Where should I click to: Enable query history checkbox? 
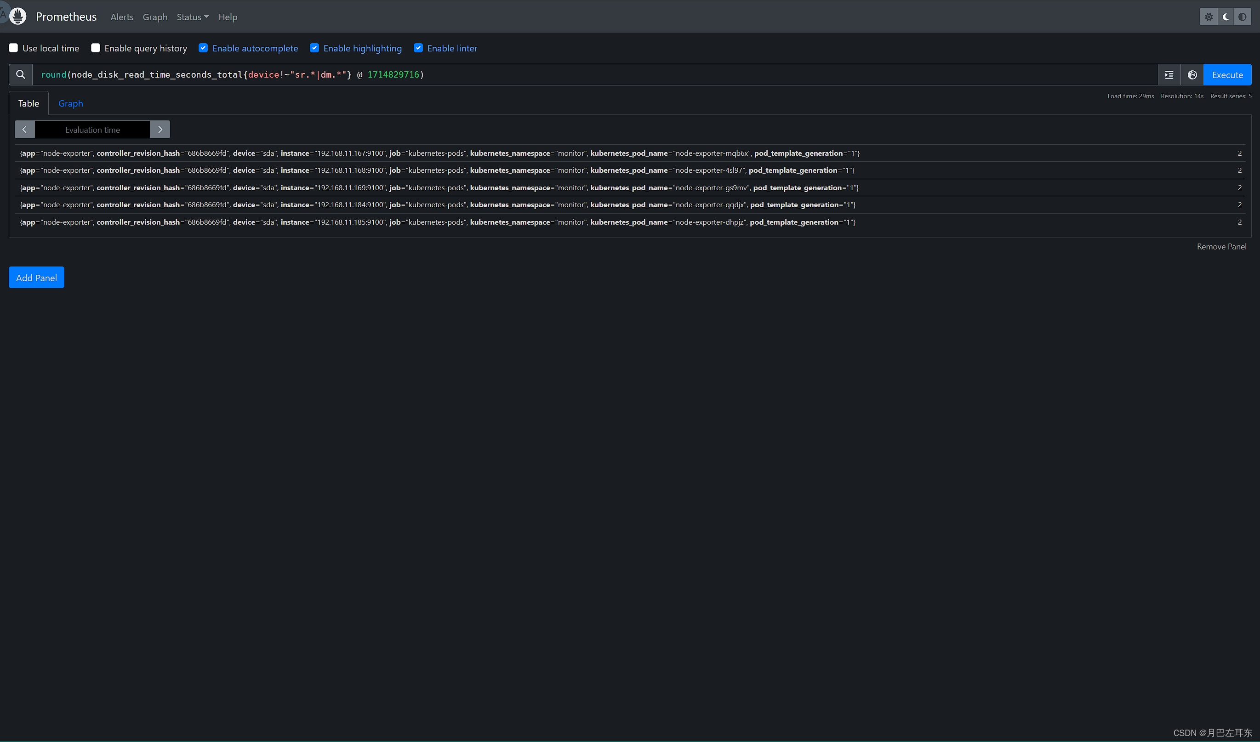[96, 48]
